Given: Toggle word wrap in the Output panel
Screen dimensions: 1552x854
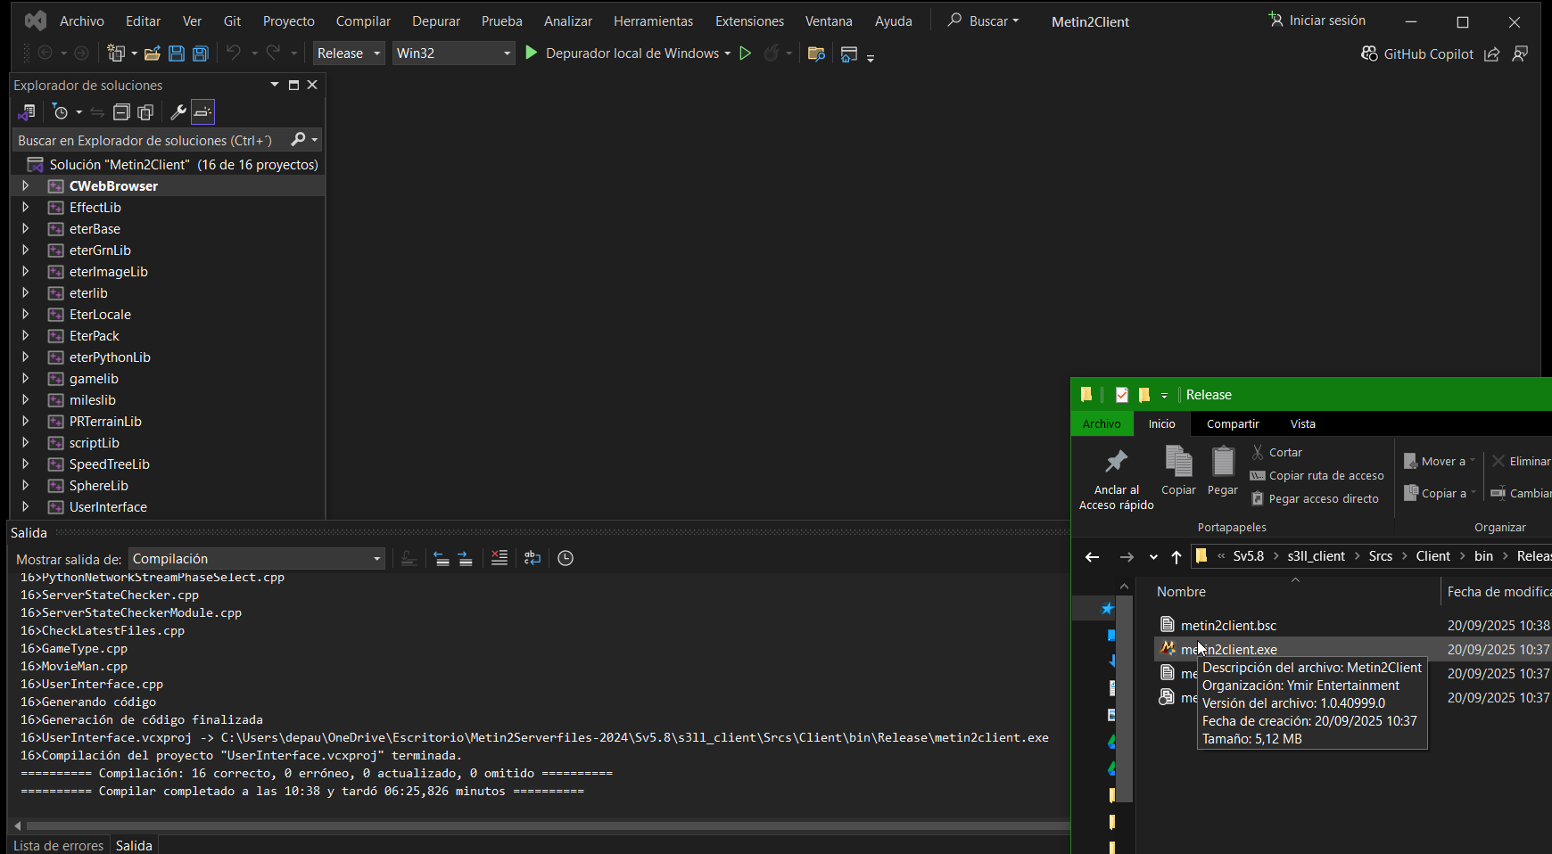Looking at the screenshot, I should (x=532, y=558).
